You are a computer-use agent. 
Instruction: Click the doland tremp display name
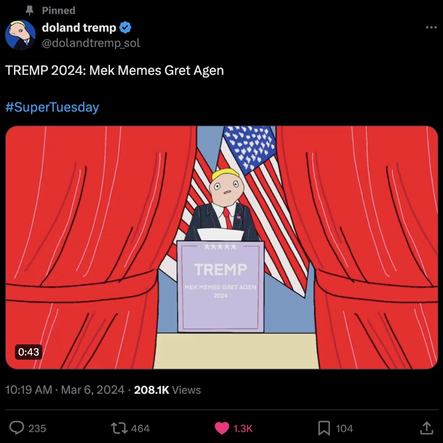(x=79, y=28)
